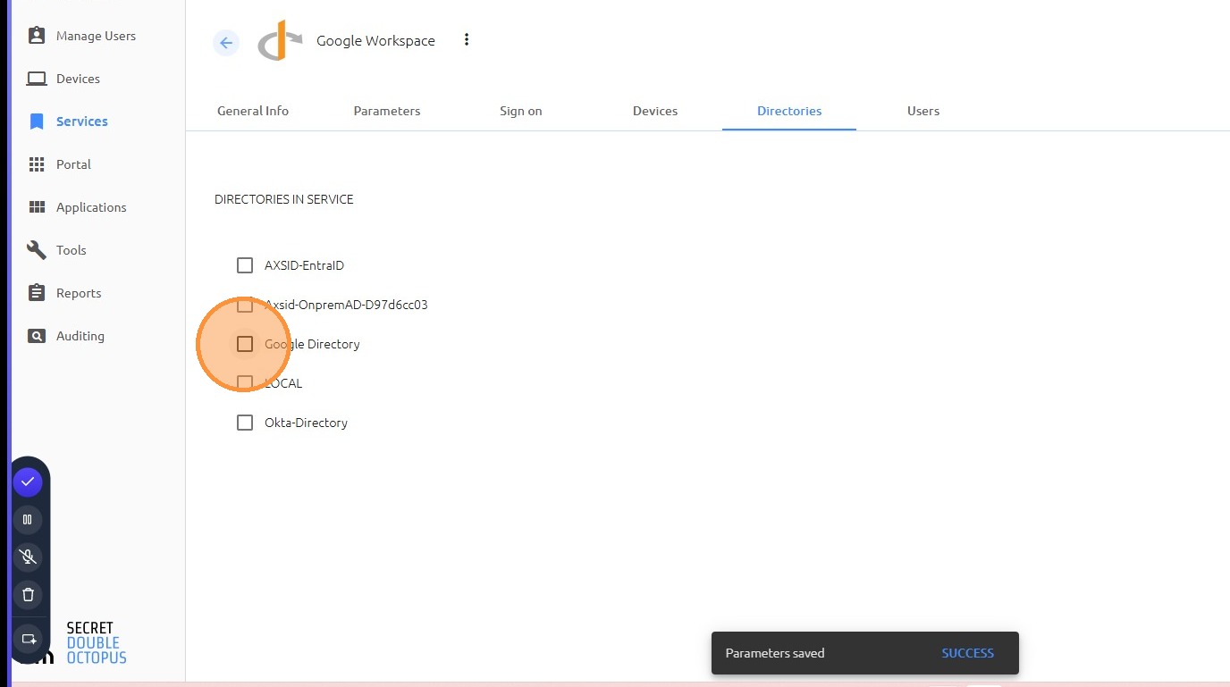The image size is (1230, 687).
Task: Check the Okta-Directory checkbox
Action: click(245, 423)
